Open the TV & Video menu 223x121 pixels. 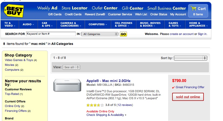pyautogui.click(x=10, y=24)
